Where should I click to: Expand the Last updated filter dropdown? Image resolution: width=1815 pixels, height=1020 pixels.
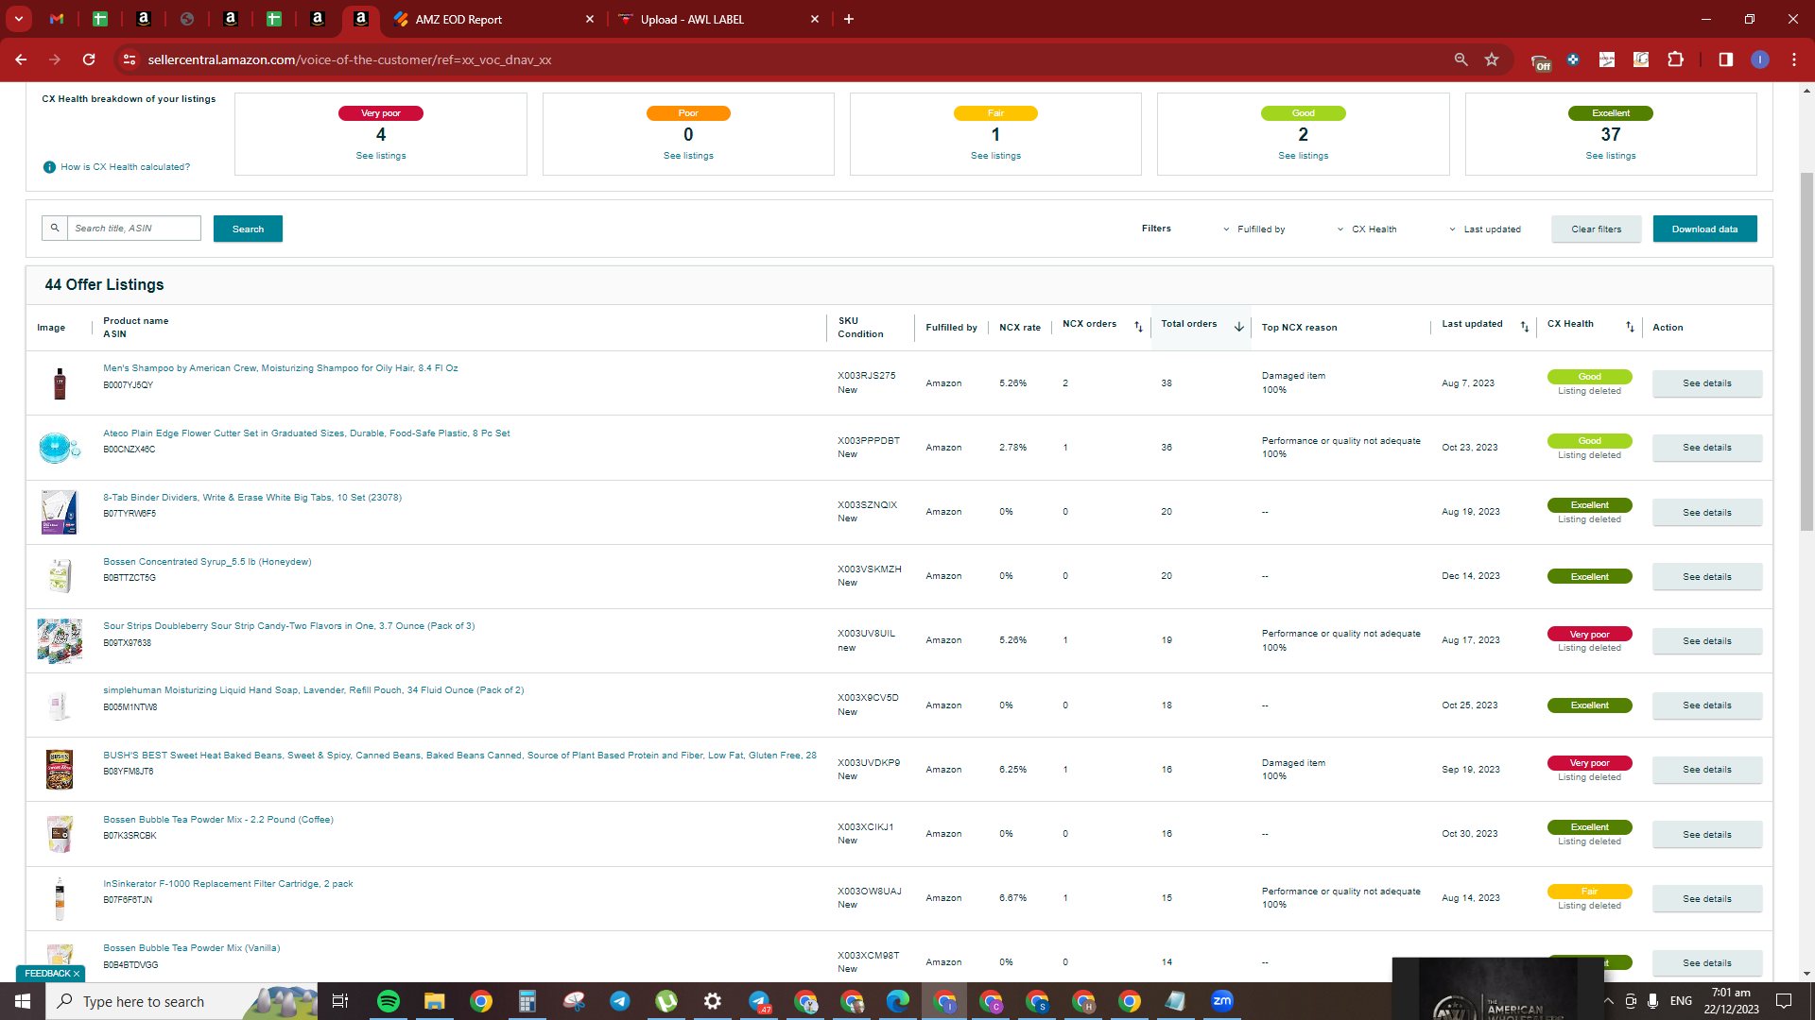point(1485,229)
